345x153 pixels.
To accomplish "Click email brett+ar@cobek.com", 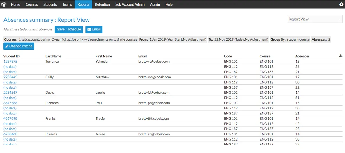I will point(154,134).
